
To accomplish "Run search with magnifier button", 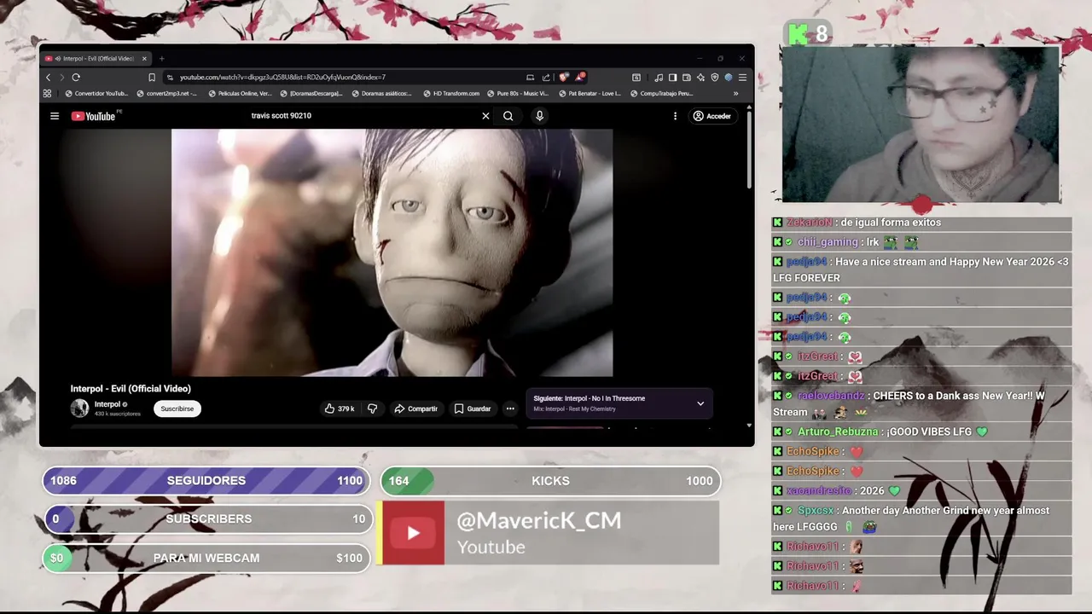I will click(508, 116).
